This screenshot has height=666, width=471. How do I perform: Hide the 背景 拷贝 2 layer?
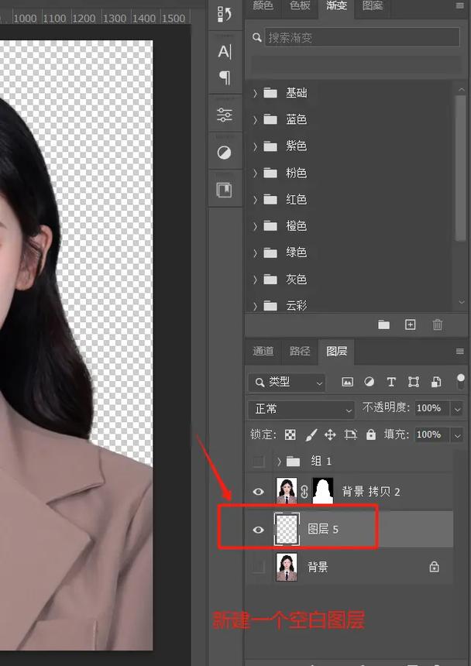(259, 492)
